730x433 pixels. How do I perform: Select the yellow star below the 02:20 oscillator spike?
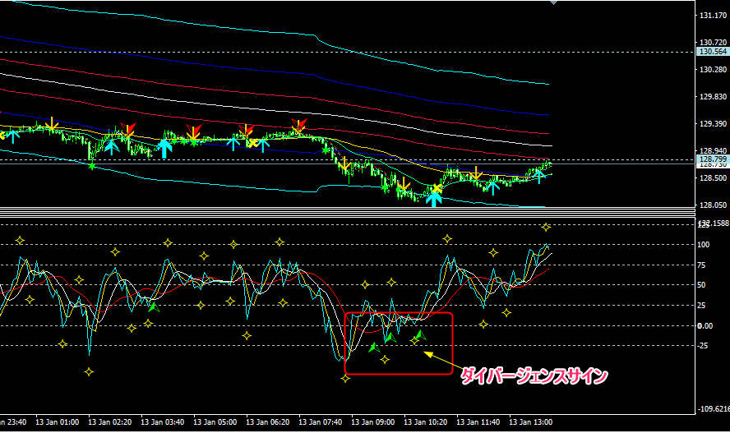89,371
